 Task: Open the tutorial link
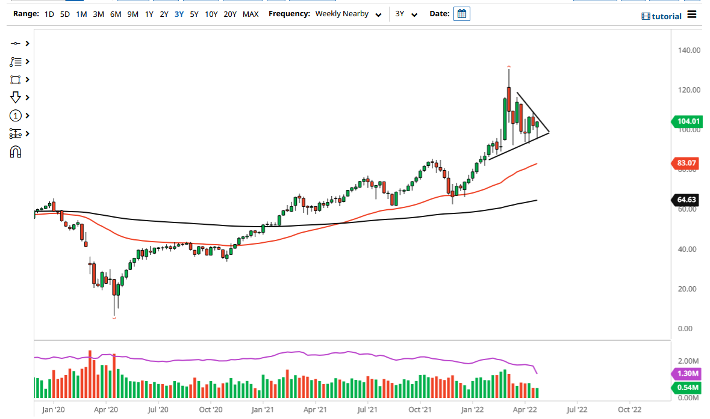662,16
